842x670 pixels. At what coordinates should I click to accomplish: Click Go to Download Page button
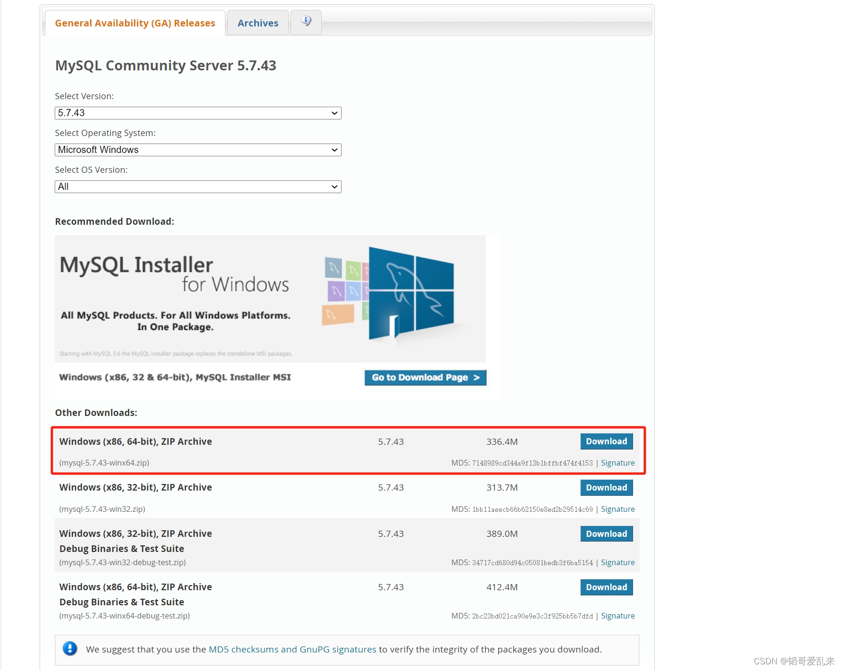pos(425,377)
